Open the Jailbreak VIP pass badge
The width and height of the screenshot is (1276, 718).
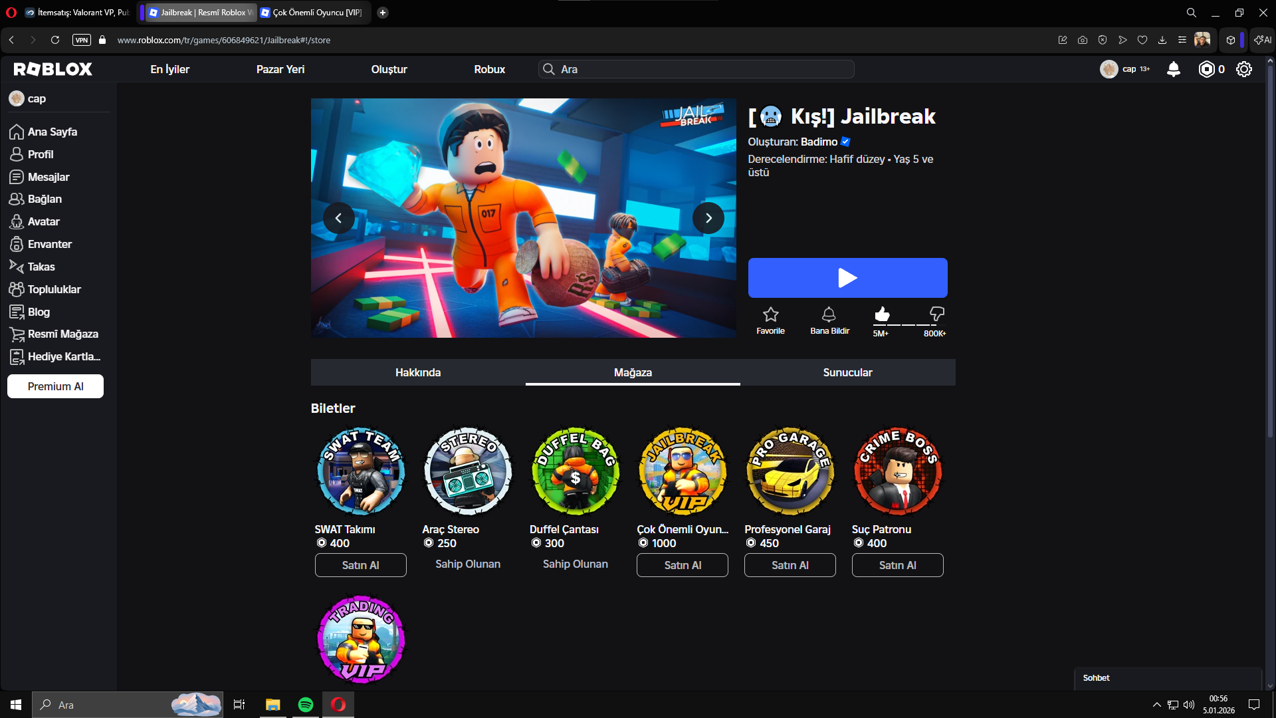(683, 471)
